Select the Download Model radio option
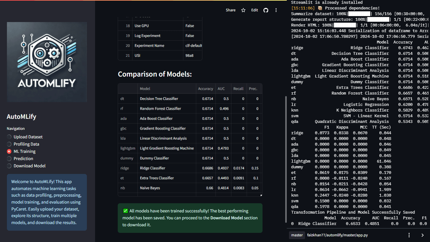The image size is (430, 242). [9, 166]
